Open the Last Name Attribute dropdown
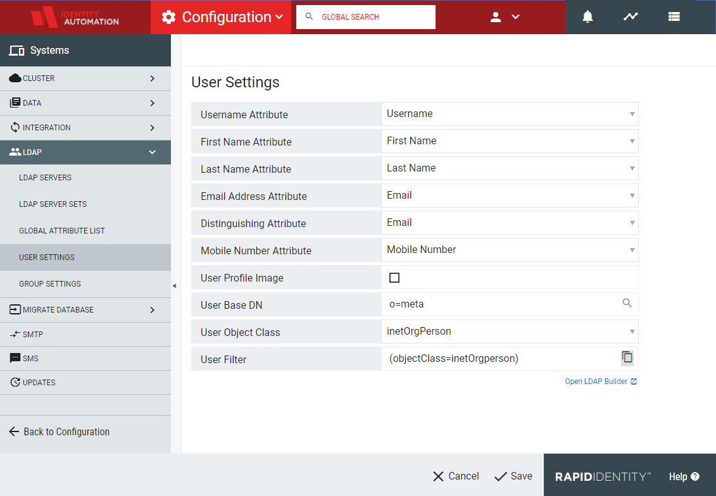Viewport: 716px width, 496px height. pos(510,168)
